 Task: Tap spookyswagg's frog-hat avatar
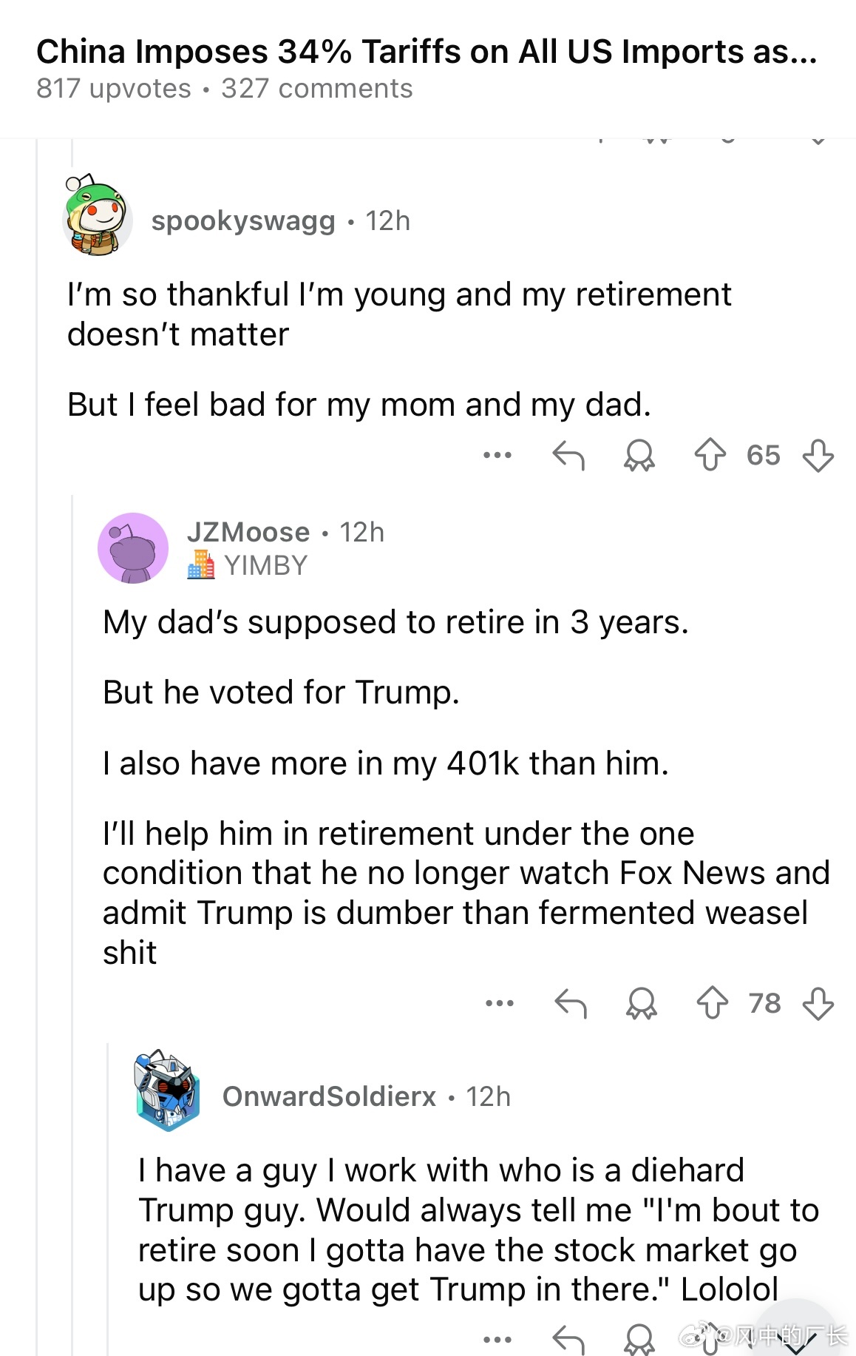pyautogui.click(x=96, y=216)
